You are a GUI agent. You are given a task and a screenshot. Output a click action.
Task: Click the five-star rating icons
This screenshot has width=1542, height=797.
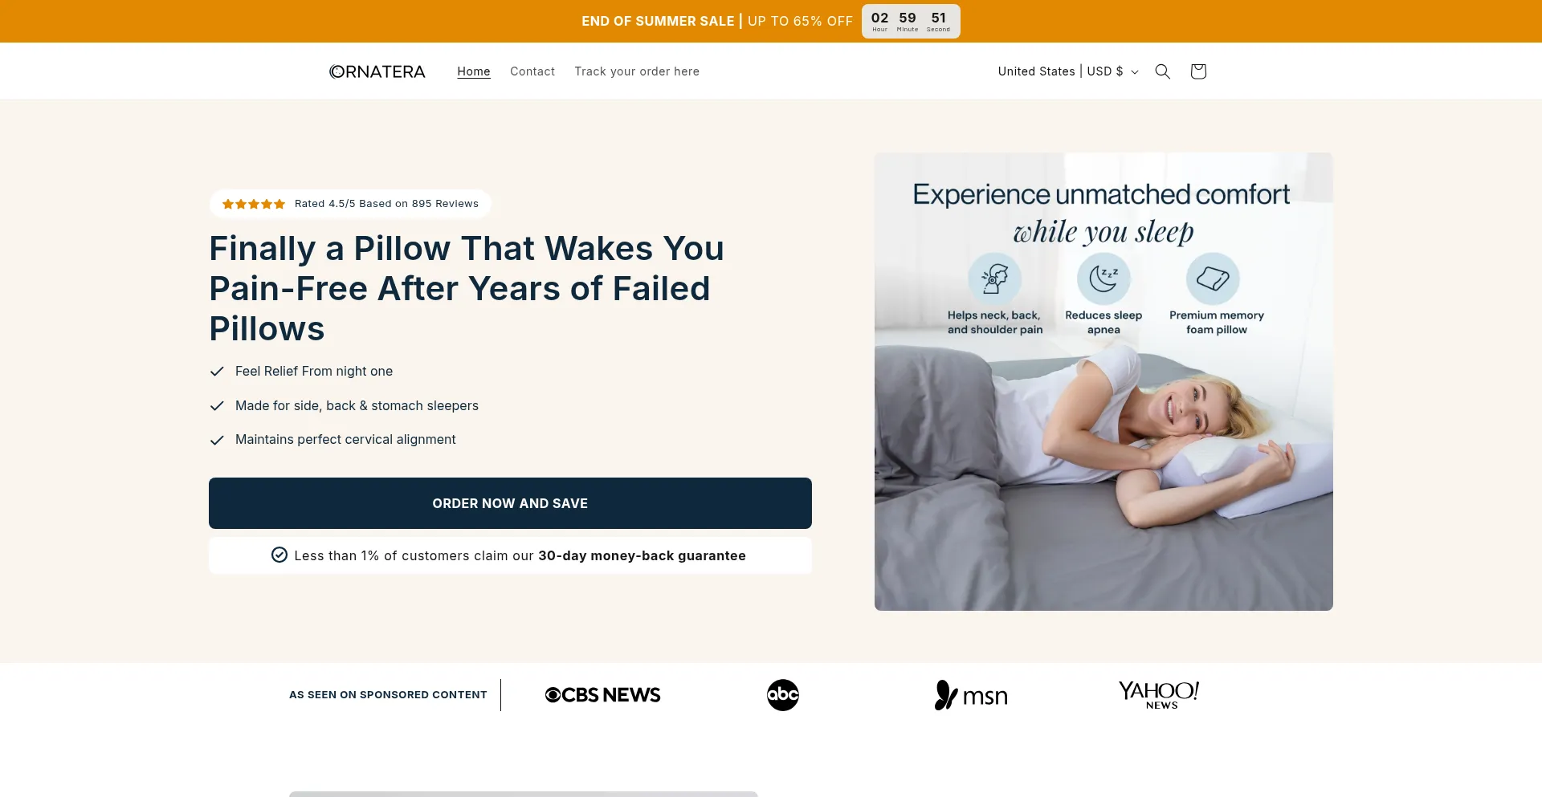coord(254,204)
